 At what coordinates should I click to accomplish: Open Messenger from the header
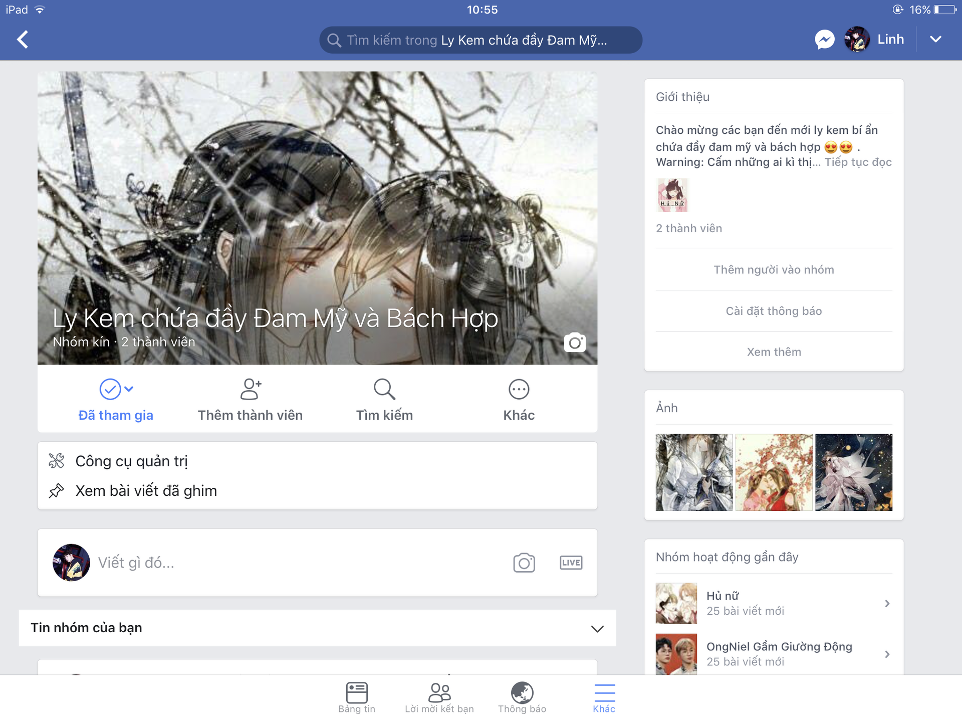[824, 40]
